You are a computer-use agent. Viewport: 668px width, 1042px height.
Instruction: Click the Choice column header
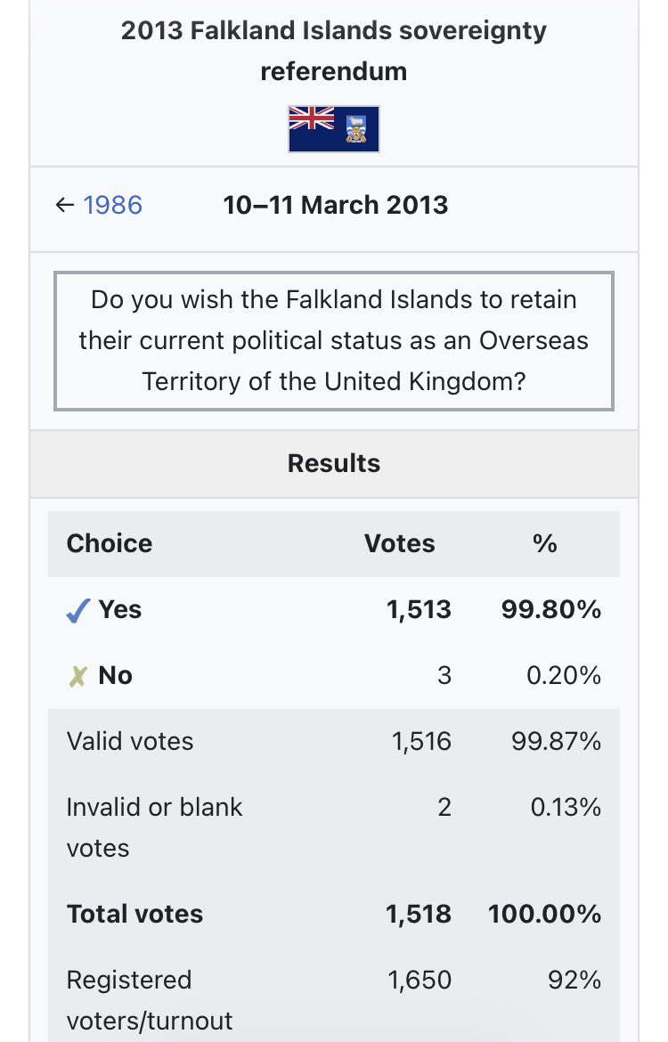(x=110, y=543)
